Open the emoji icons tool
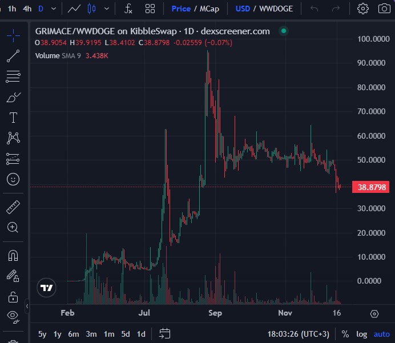The width and height of the screenshot is (395, 343). coord(13,179)
